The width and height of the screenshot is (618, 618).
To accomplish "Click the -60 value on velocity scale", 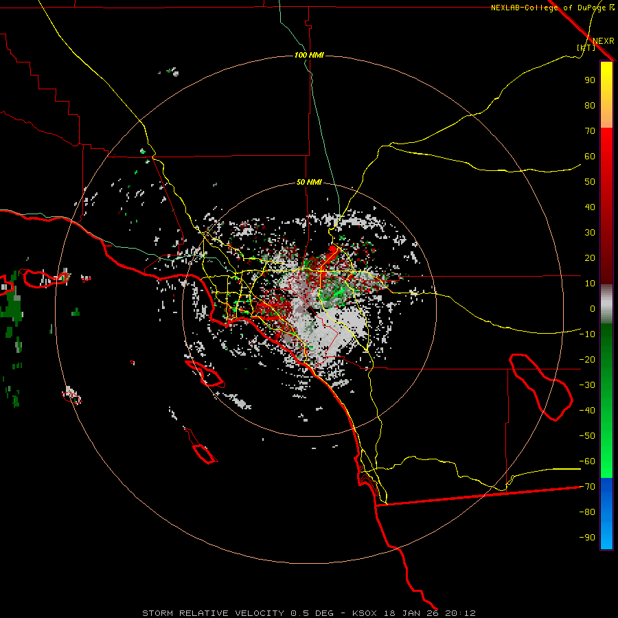I will coord(587,461).
